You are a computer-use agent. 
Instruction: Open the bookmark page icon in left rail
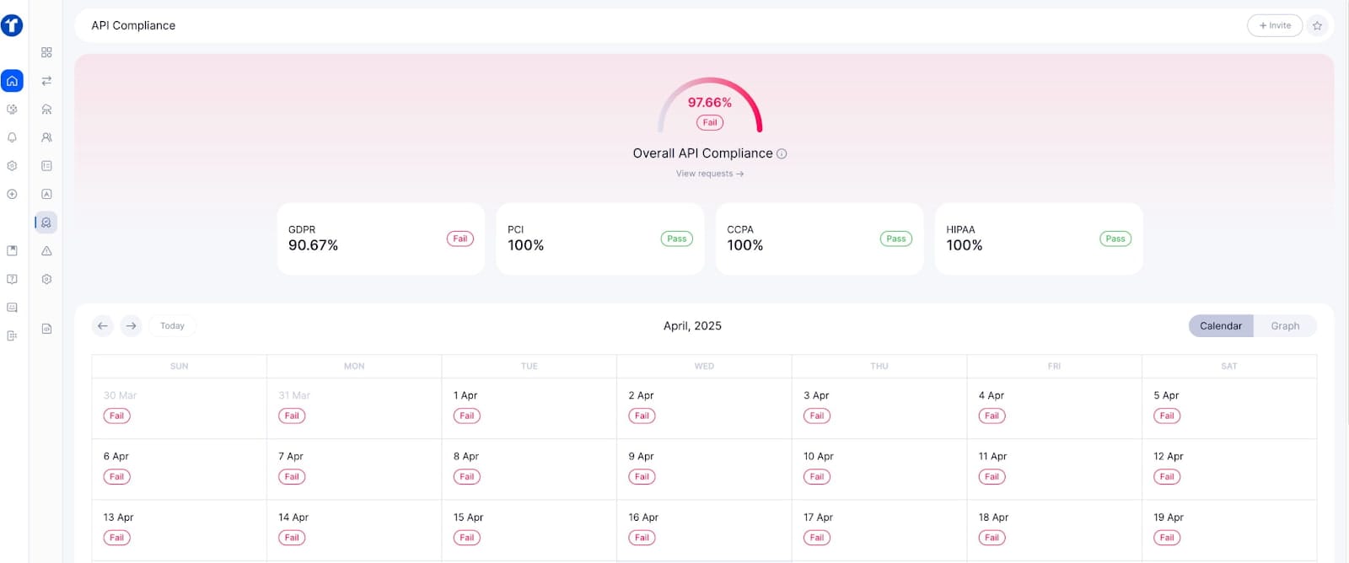click(x=12, y=250)
